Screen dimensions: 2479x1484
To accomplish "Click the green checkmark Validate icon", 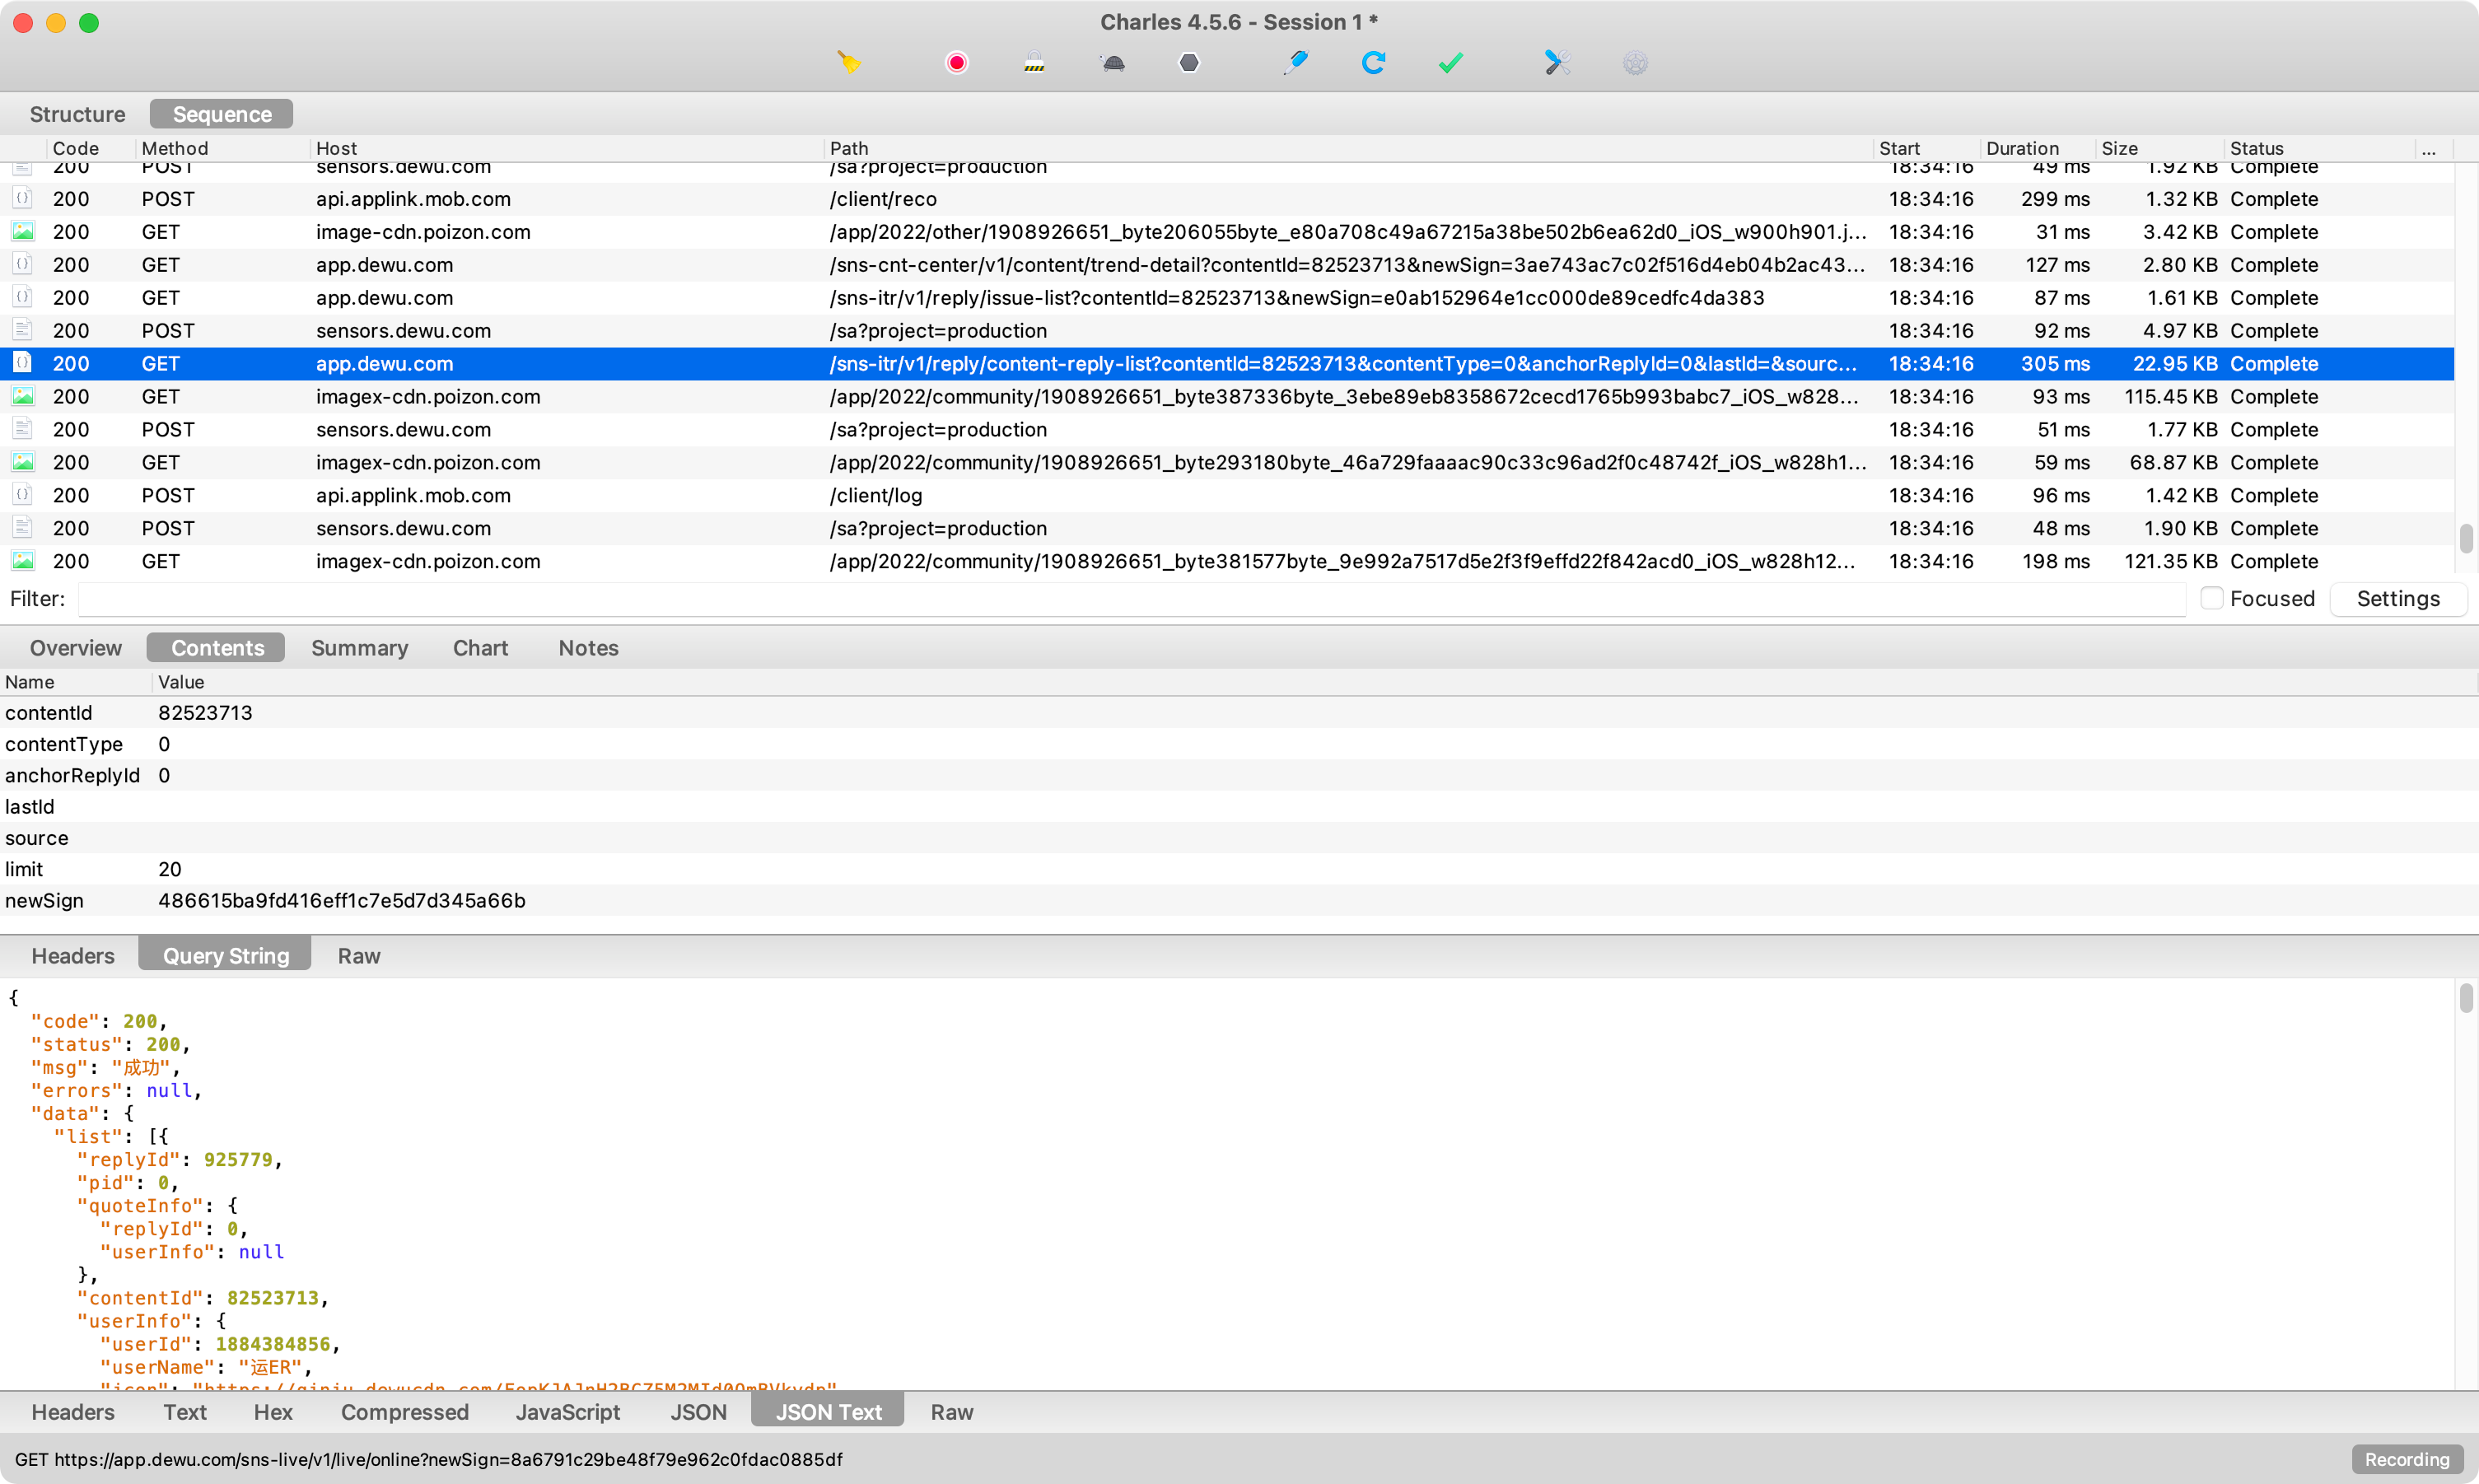I will (1450, 63).
